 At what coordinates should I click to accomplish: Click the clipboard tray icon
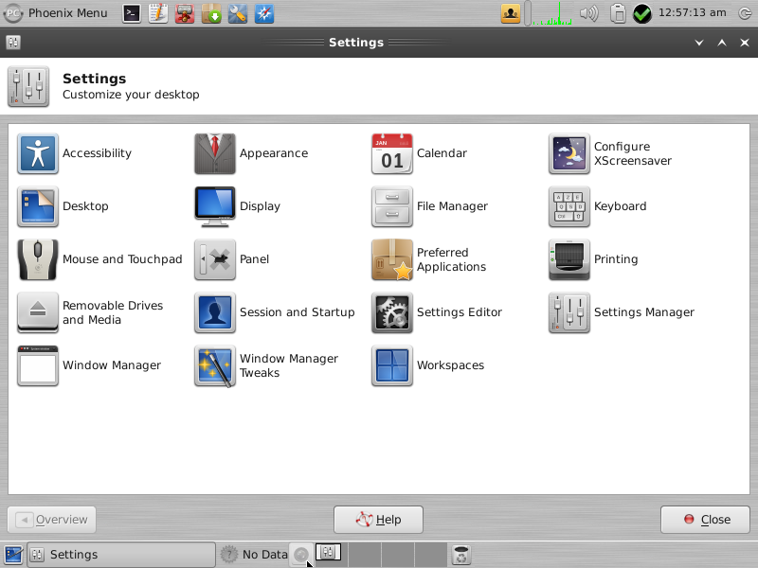click(x=618, y=13)
